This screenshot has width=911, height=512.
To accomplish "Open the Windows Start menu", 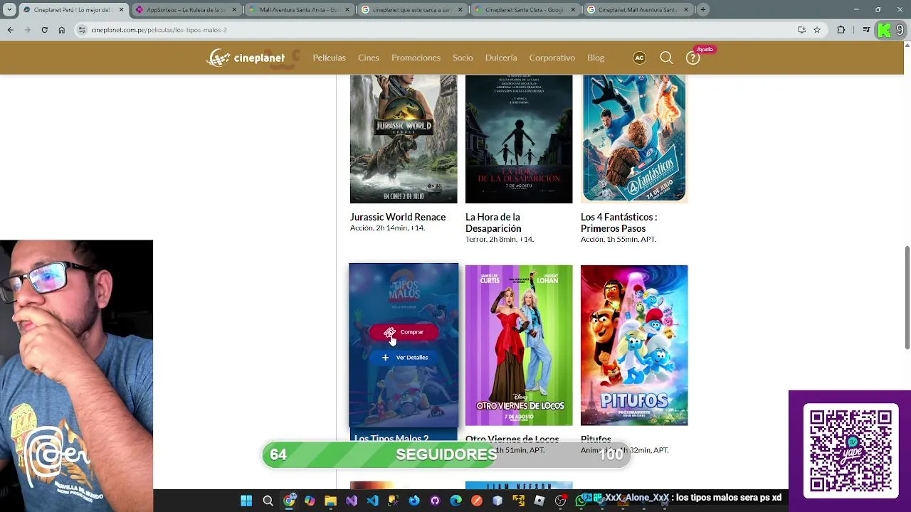I will coord(246,501).
